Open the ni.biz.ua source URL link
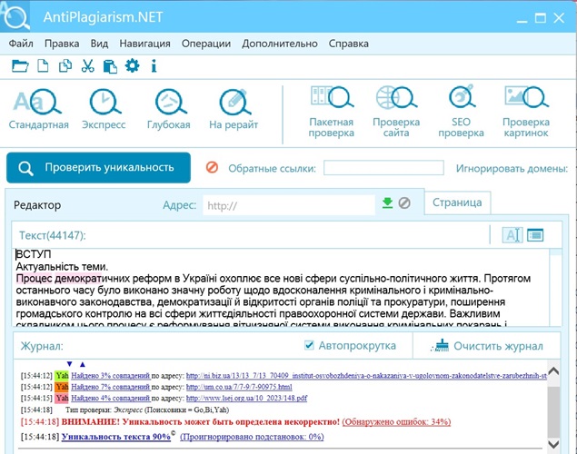 click(366, 376)
